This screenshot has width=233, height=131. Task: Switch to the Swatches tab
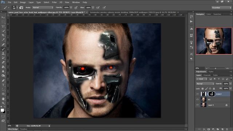pyautogui.click(x=217, y=14)
